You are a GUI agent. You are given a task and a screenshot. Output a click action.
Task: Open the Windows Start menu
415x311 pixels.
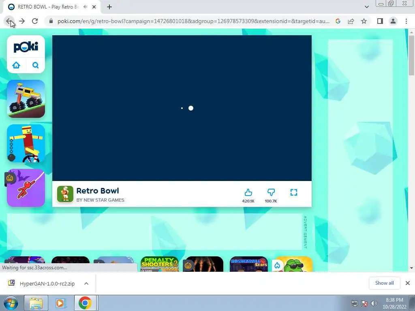(11, 303)
